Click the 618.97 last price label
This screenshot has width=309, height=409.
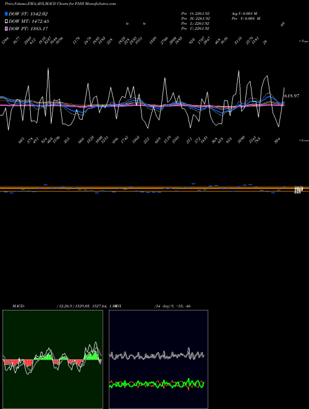pyautogui.click(x=292, y=96)
